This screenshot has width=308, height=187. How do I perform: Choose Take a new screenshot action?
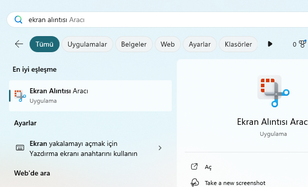tap(235, 183)
